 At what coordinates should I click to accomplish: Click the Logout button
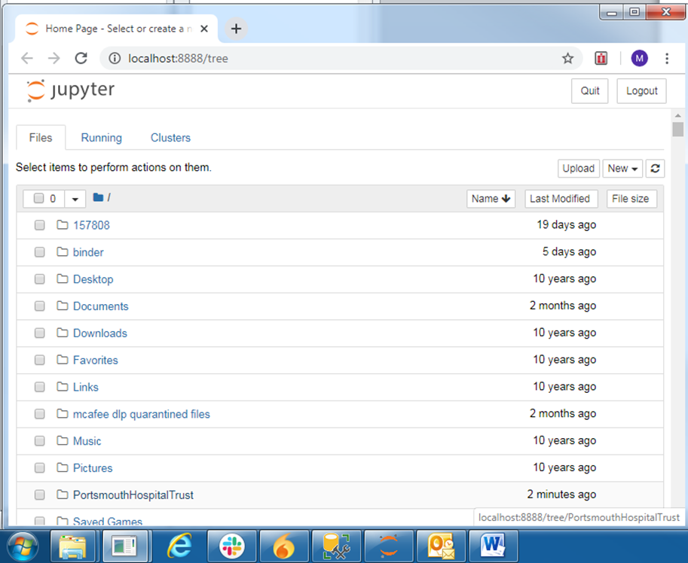pyautogui.click(x=641, y=90)
